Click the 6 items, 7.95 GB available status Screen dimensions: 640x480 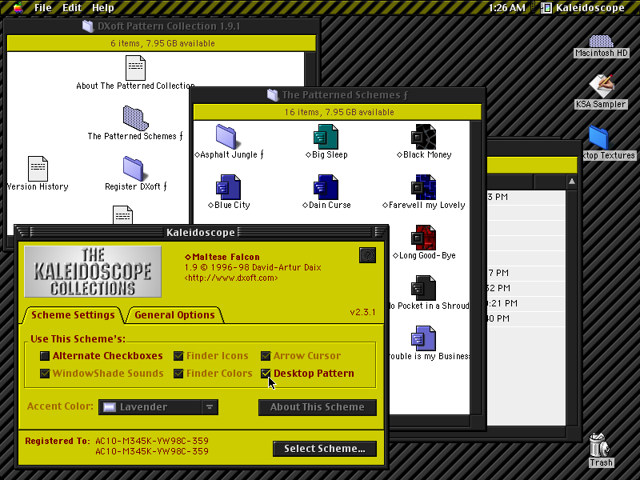(x=162, y=43)
